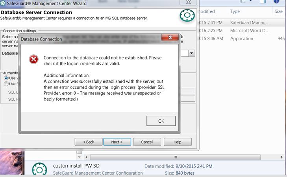Select the second Use authentication radio button
The height and width of the screenshot is (177, 287).
pos(6,84)
